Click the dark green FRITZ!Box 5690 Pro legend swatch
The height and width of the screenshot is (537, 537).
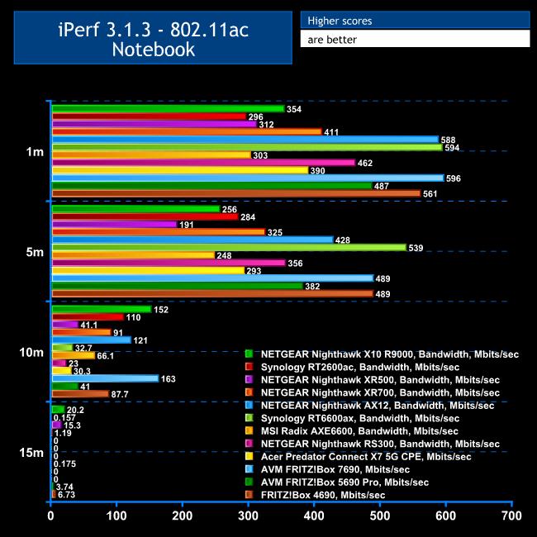tap(249, 482)
